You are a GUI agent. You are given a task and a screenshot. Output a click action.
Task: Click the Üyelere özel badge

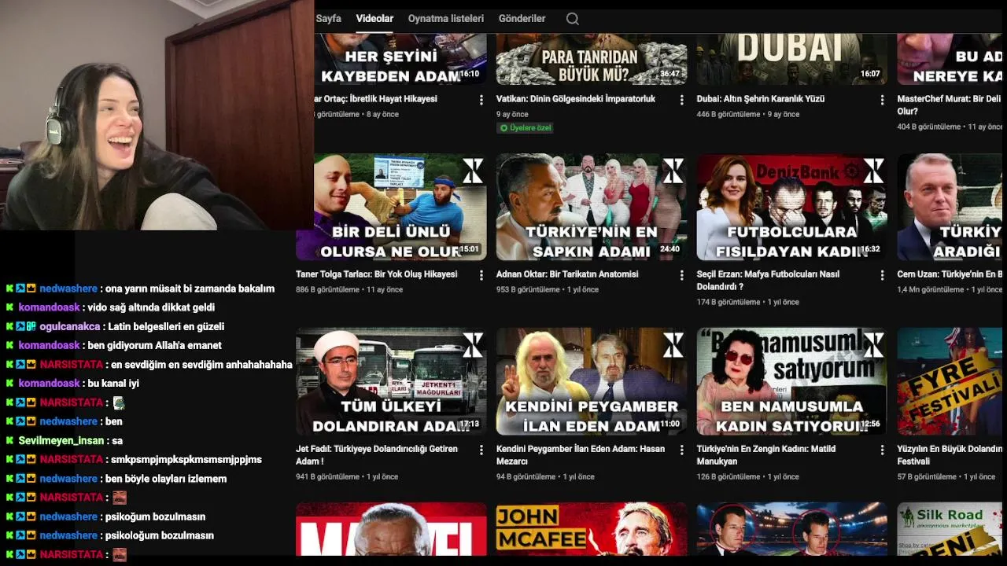click(526, 127)
